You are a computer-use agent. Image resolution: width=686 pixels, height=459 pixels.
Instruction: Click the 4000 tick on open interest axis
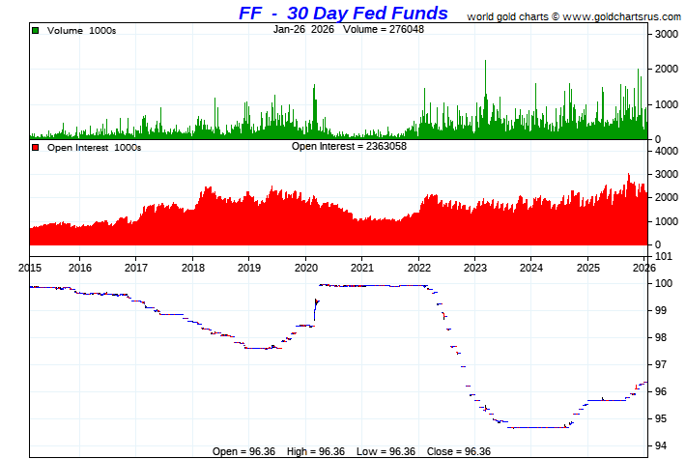(667, 151)
